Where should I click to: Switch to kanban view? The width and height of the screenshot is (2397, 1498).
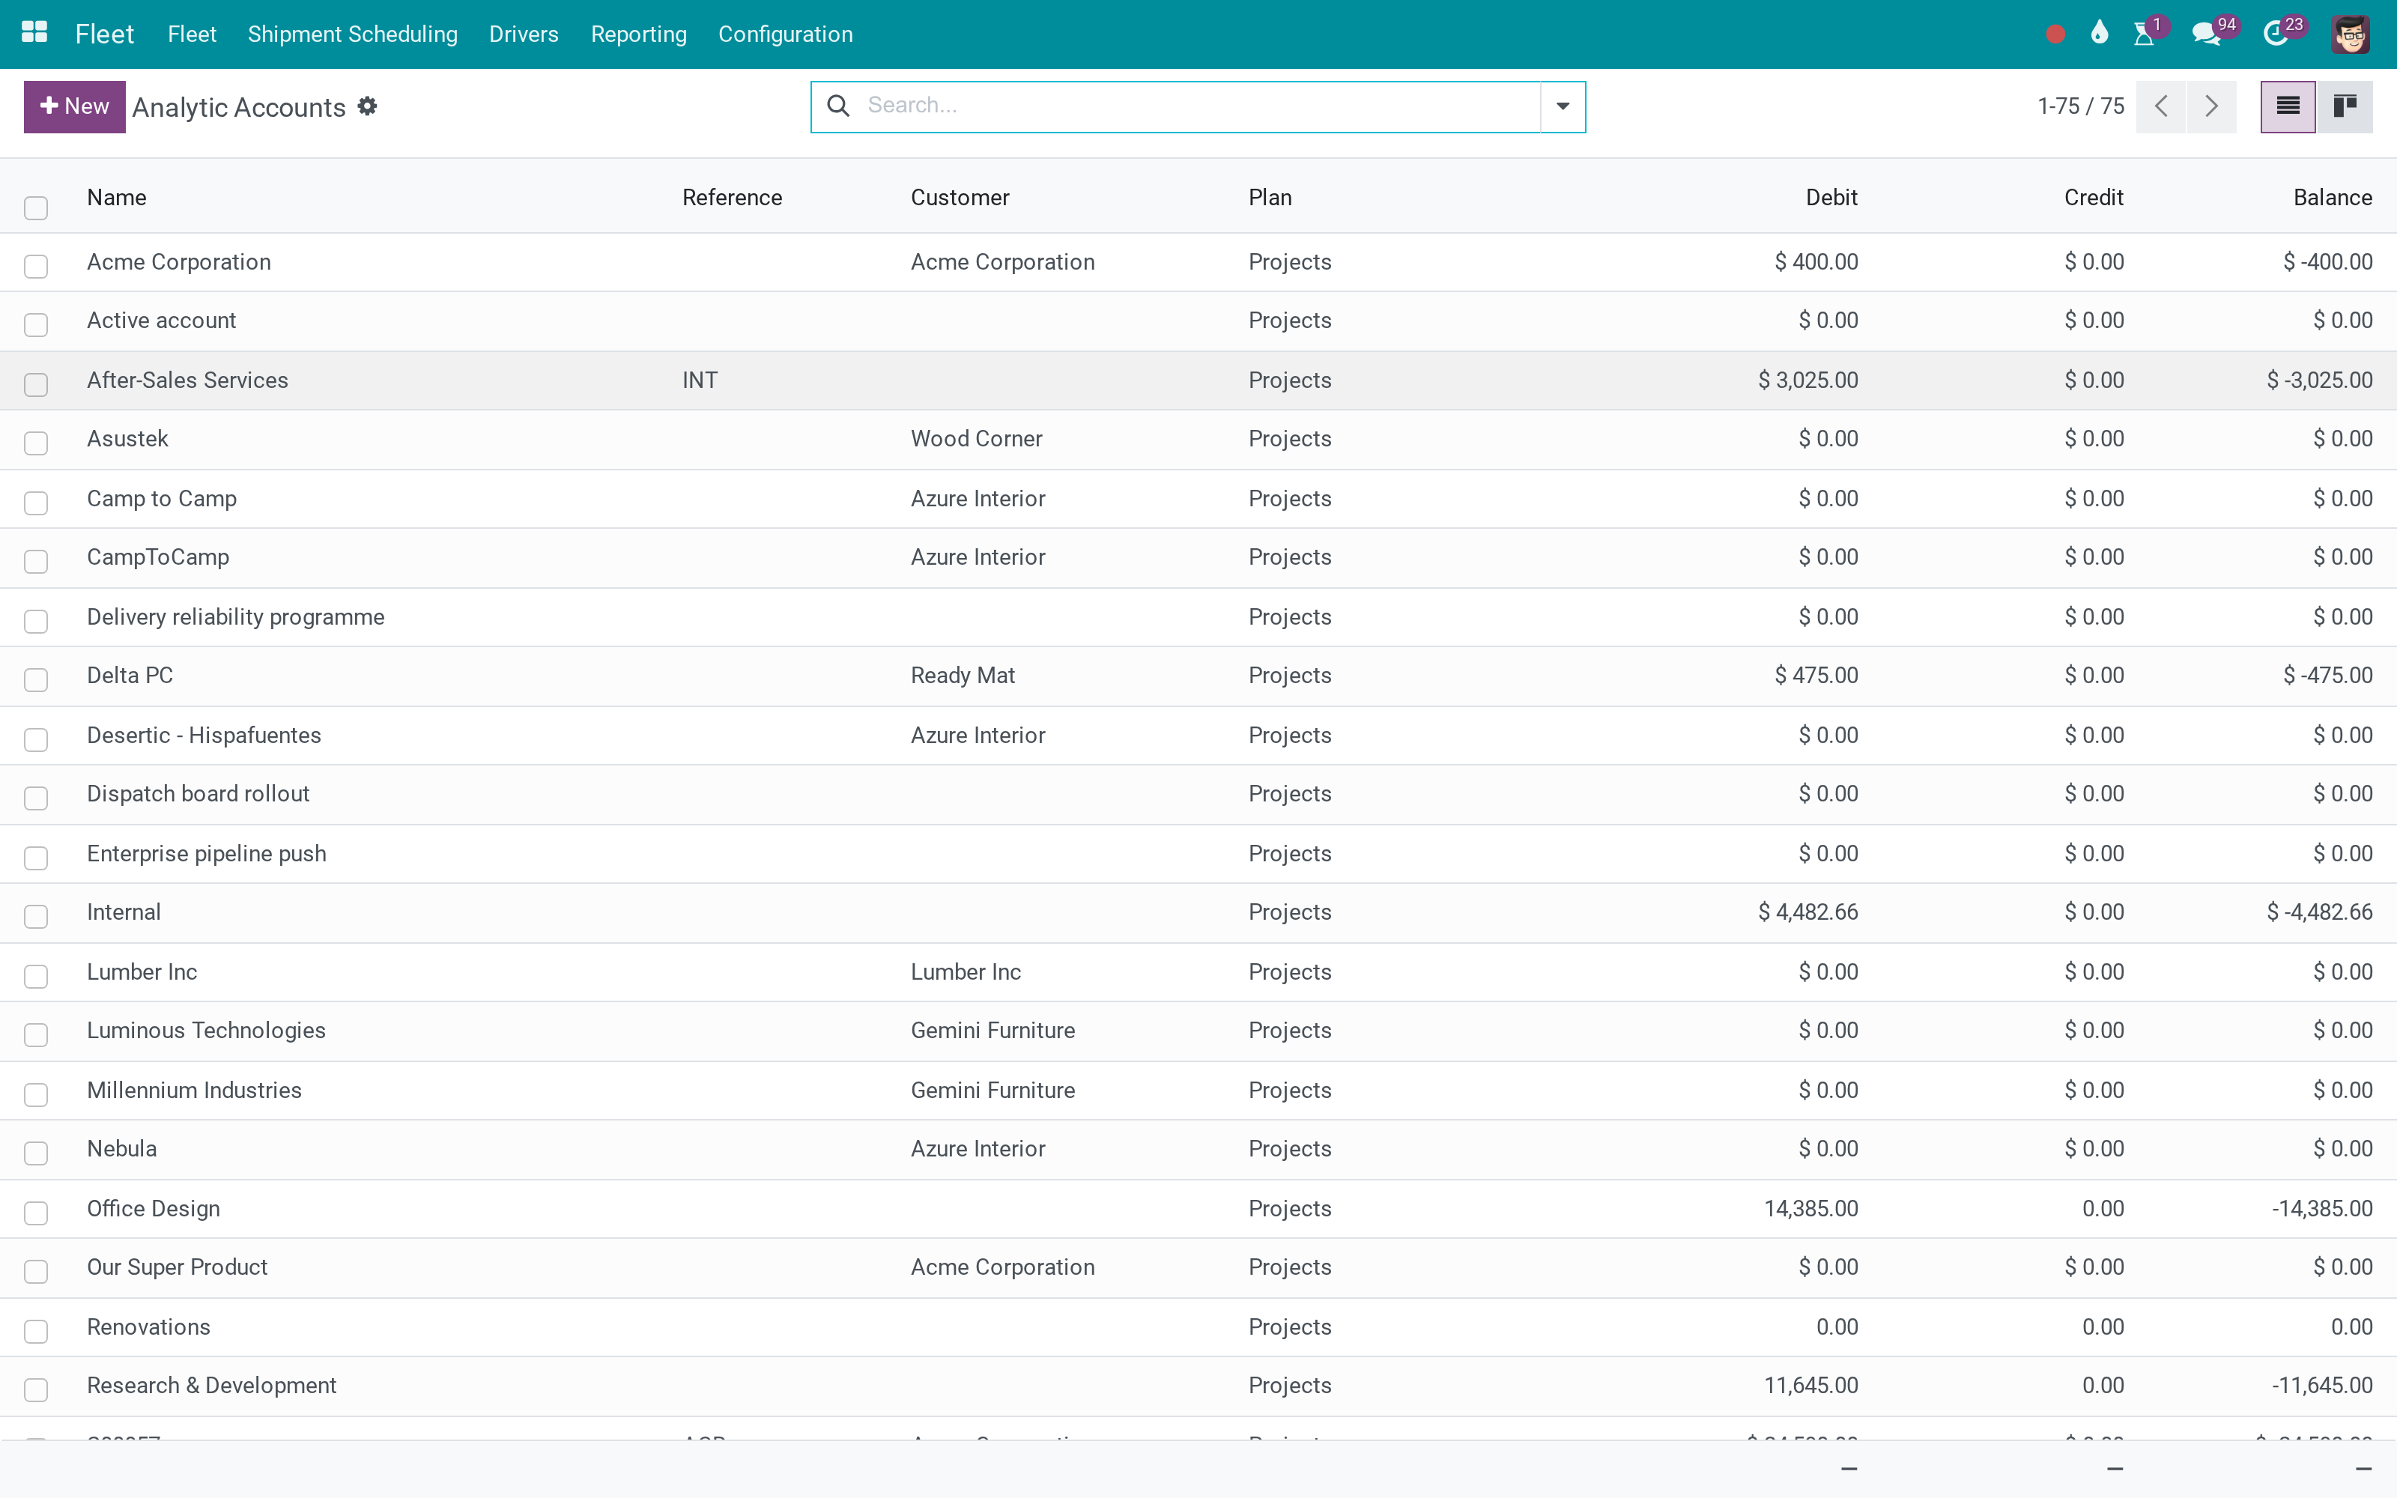coord(2345,106)
